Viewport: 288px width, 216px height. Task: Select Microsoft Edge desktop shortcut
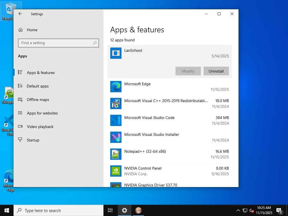click(x=8, y=180)
